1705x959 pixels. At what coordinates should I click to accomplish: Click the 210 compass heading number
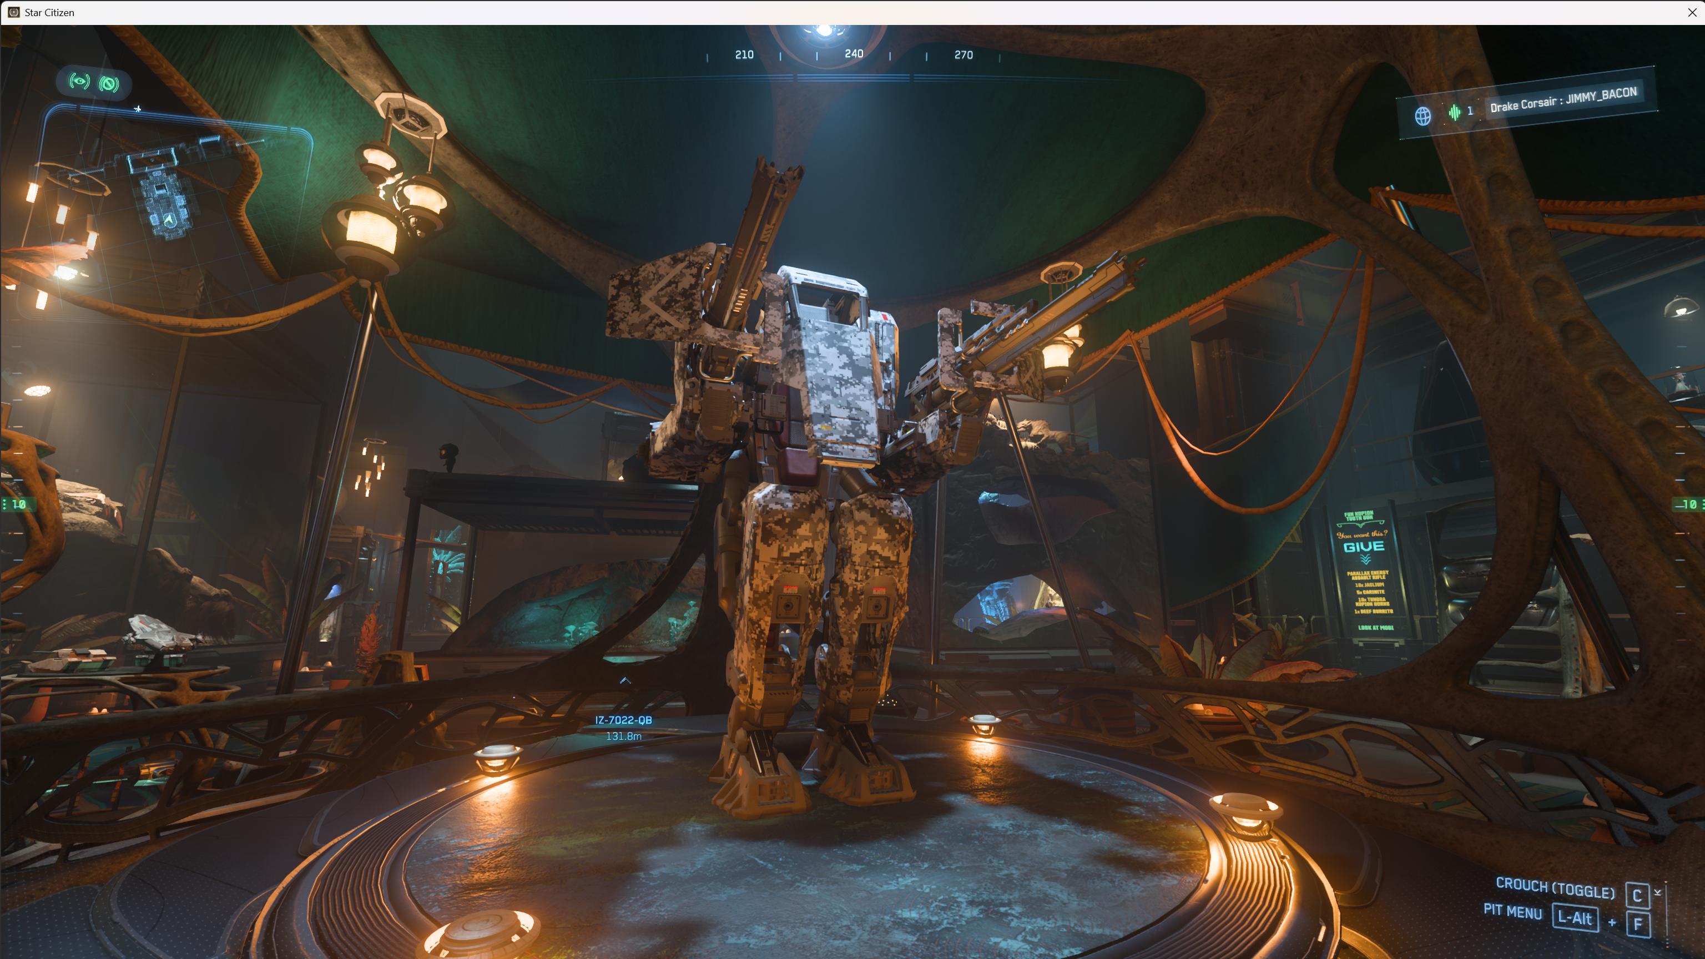[744, 54]
